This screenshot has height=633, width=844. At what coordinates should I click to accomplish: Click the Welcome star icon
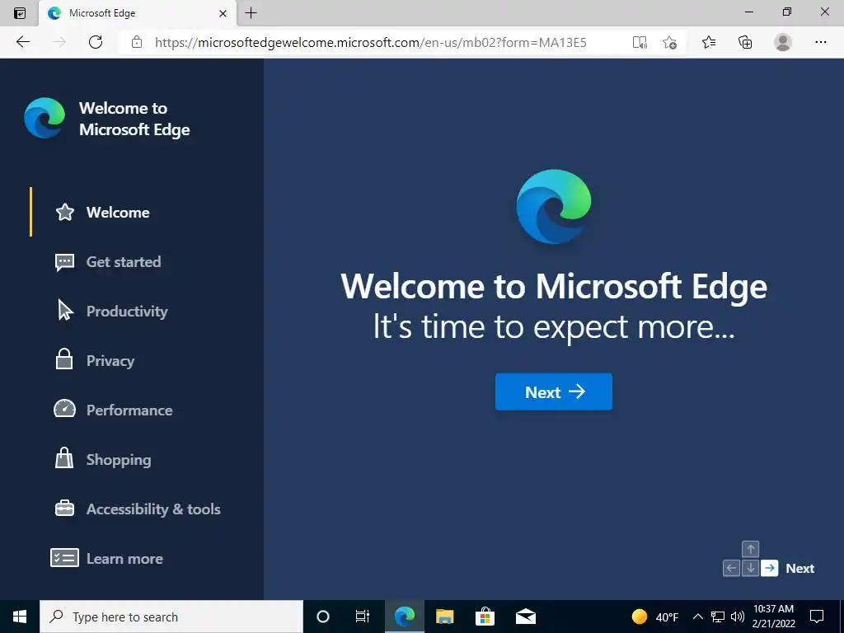(65, 212)
